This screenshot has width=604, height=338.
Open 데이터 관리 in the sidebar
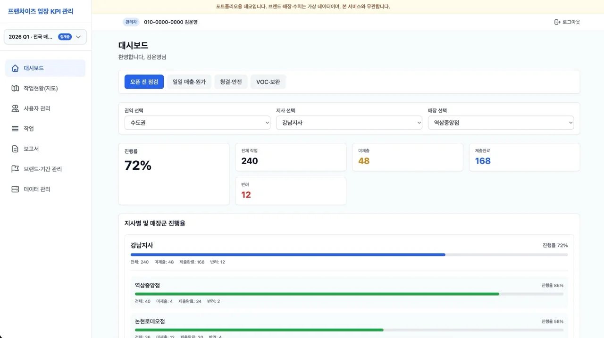45,189
